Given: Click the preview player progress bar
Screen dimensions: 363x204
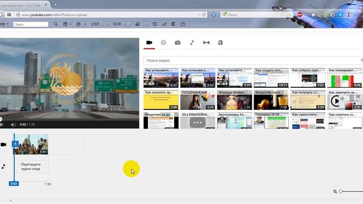Looking at the screenshot, I should click(x=69, y=120).
